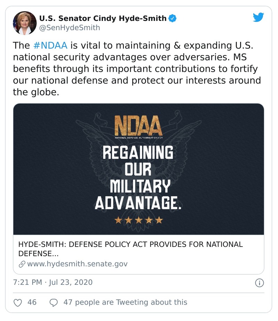Viewport: 278px width, 321px height.
Task: Click the gold NDAA logo in the card image
Action: (138, 125)
